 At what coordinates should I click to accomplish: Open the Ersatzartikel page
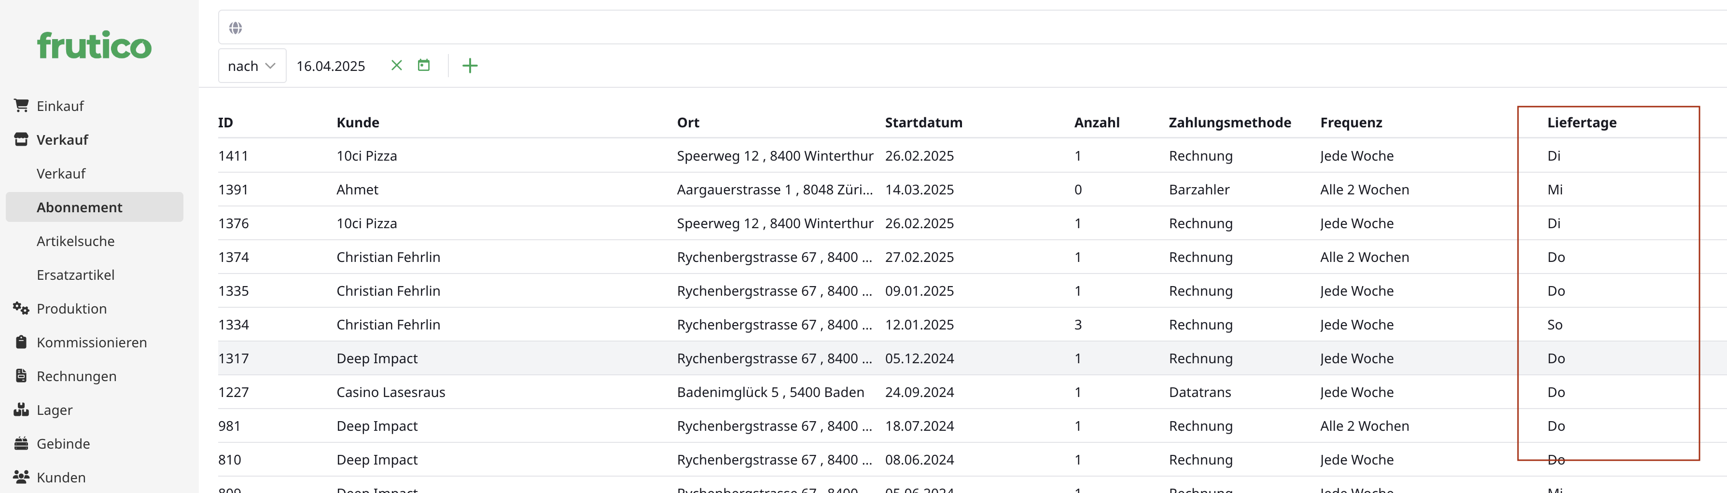76,274
